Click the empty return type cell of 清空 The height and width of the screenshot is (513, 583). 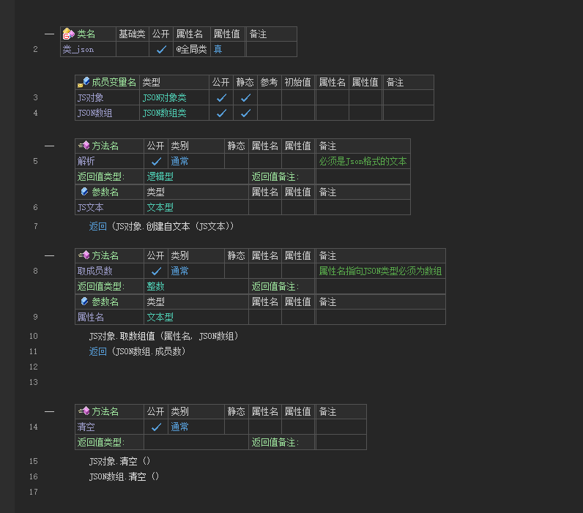(196, 442)
